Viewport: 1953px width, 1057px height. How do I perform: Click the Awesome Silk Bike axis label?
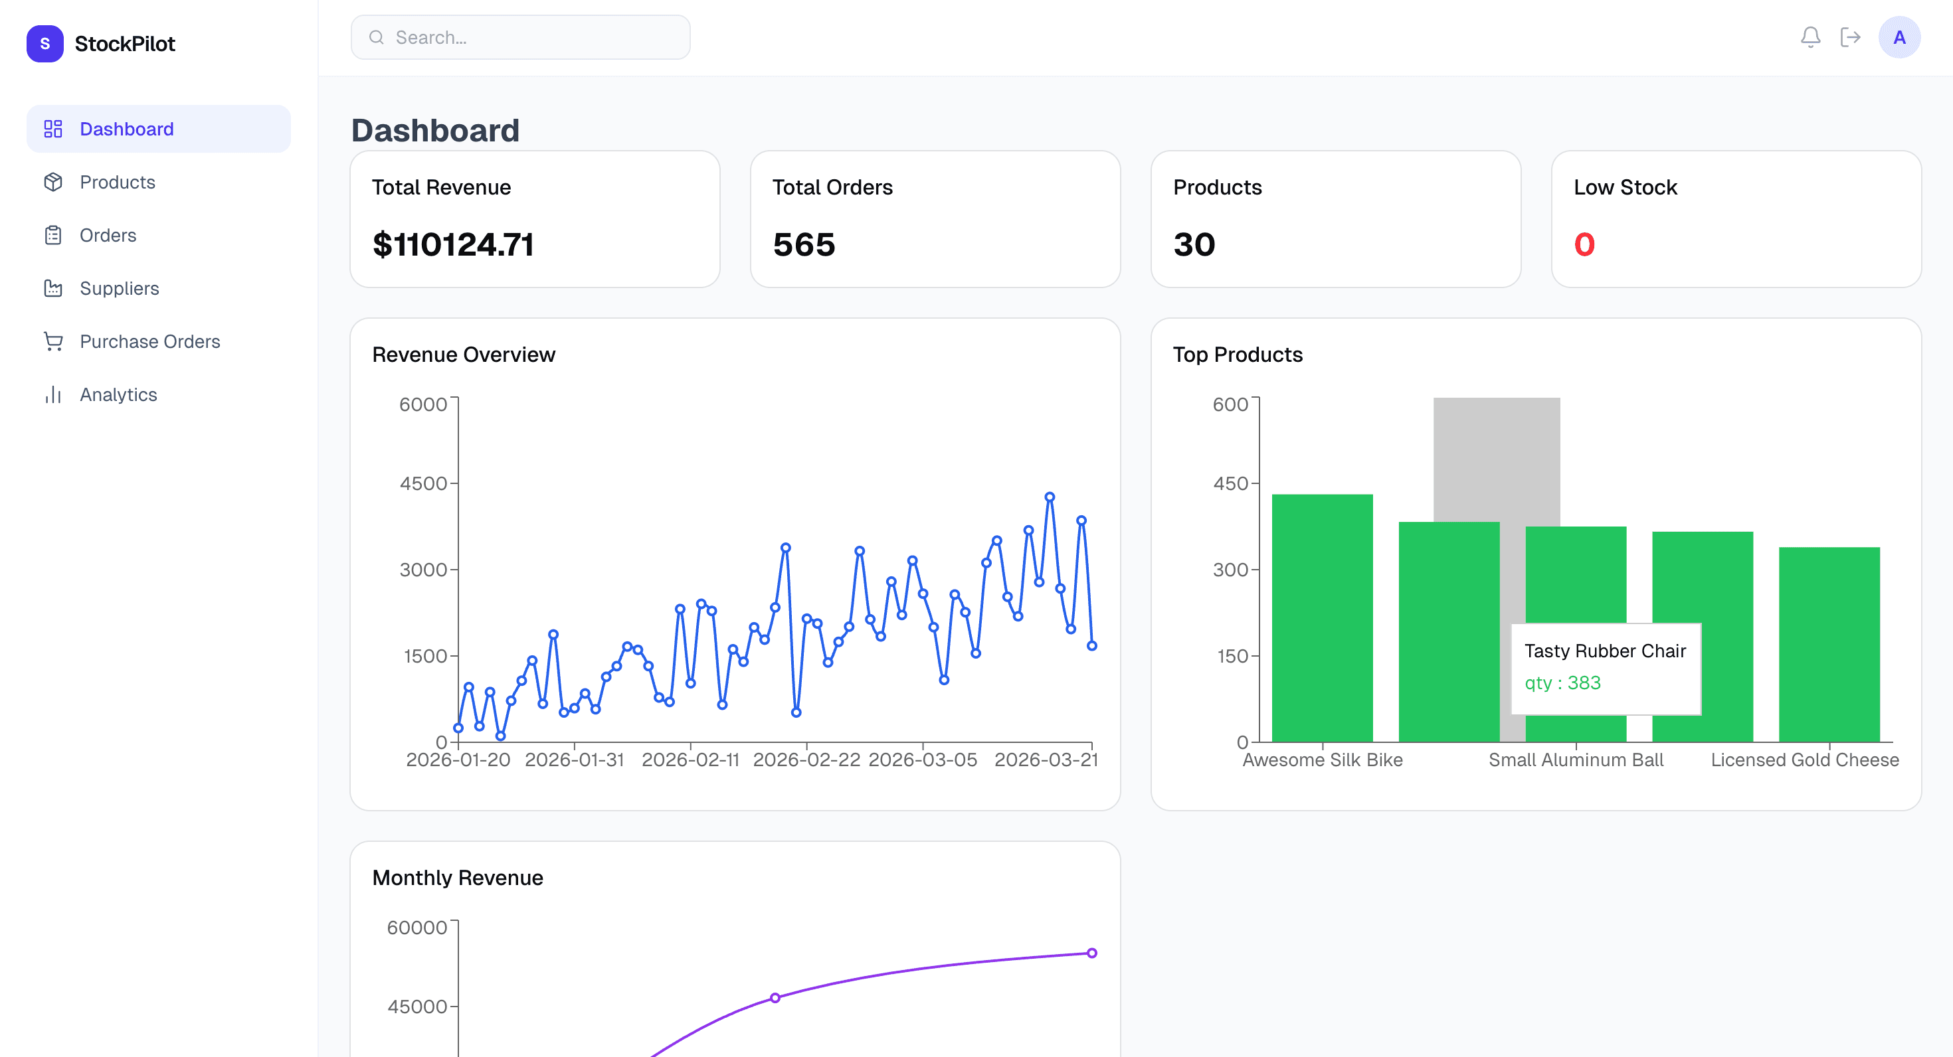(1322, 760)
